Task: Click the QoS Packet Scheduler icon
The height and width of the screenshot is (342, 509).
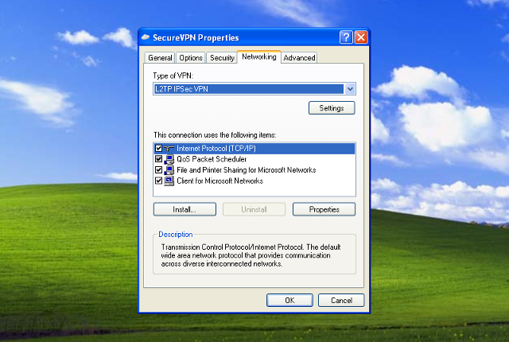Action: click(x=169, y=159)
